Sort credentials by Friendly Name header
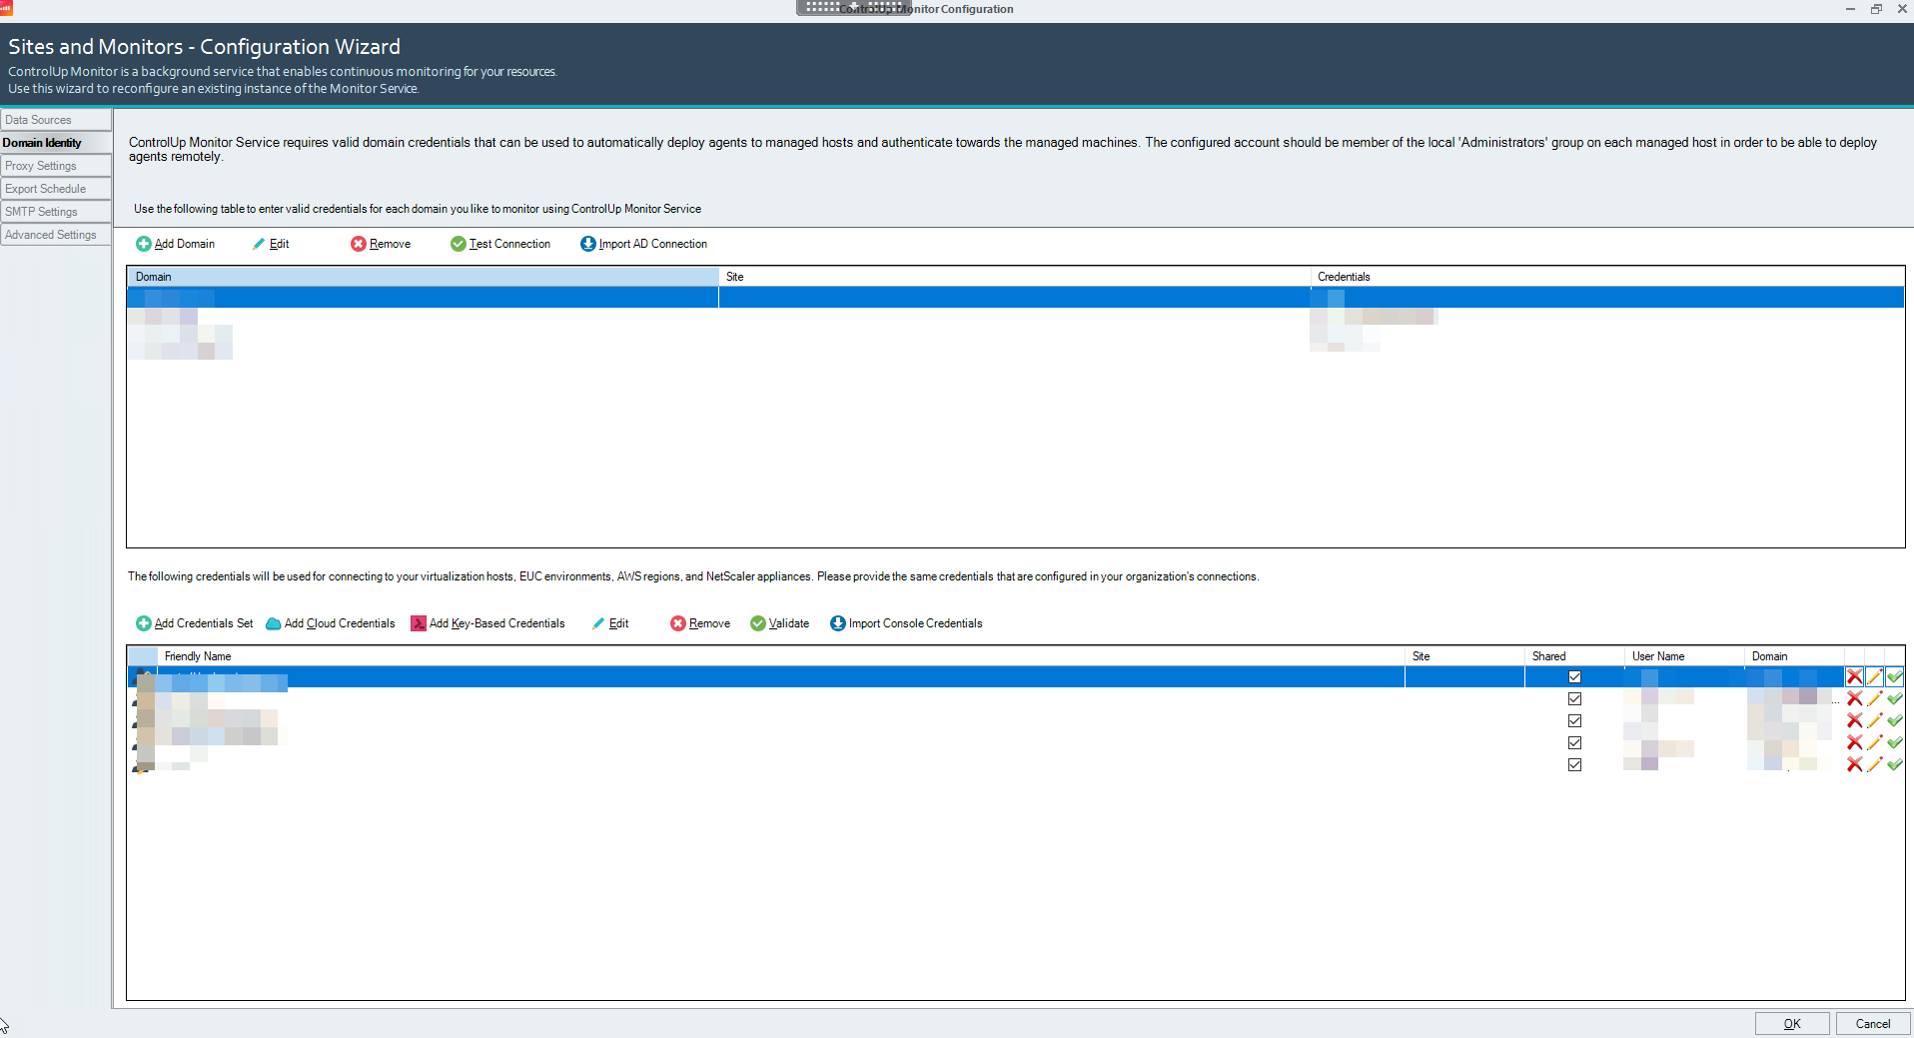Screen dimensions: 1914x1038 click(x=781, y=656)
